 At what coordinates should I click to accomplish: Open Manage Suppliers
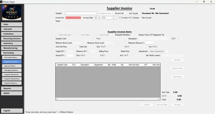coord(12,70)
